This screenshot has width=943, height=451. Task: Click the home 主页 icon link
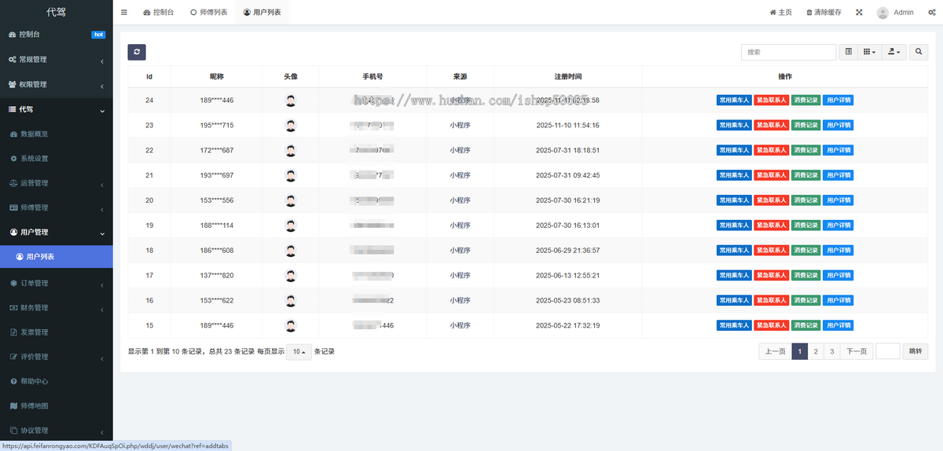click(x=780, y=13)
